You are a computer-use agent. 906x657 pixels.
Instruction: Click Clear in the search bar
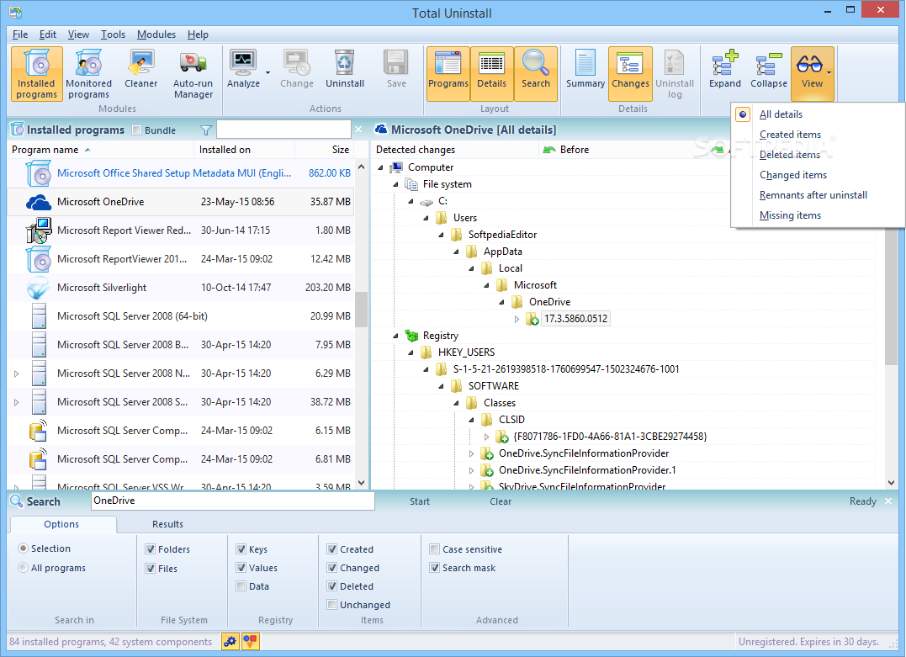[x=501, y=501]
